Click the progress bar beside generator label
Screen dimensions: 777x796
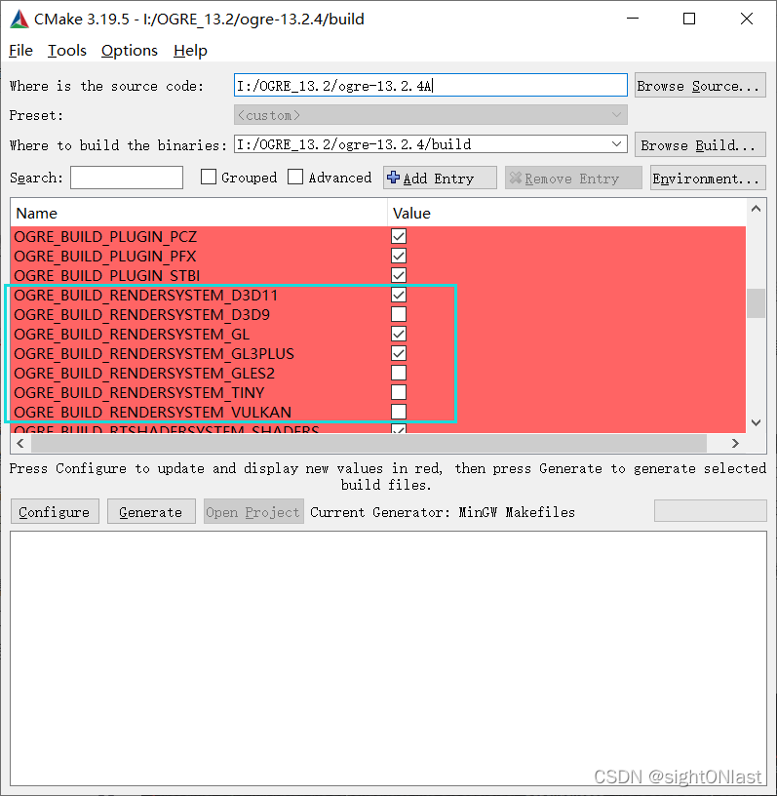click(711, 511)
